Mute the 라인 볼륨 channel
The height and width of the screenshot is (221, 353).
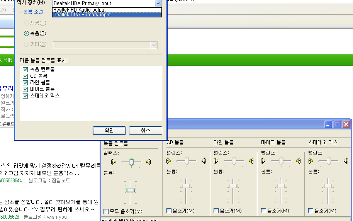(x=216, y=211)
